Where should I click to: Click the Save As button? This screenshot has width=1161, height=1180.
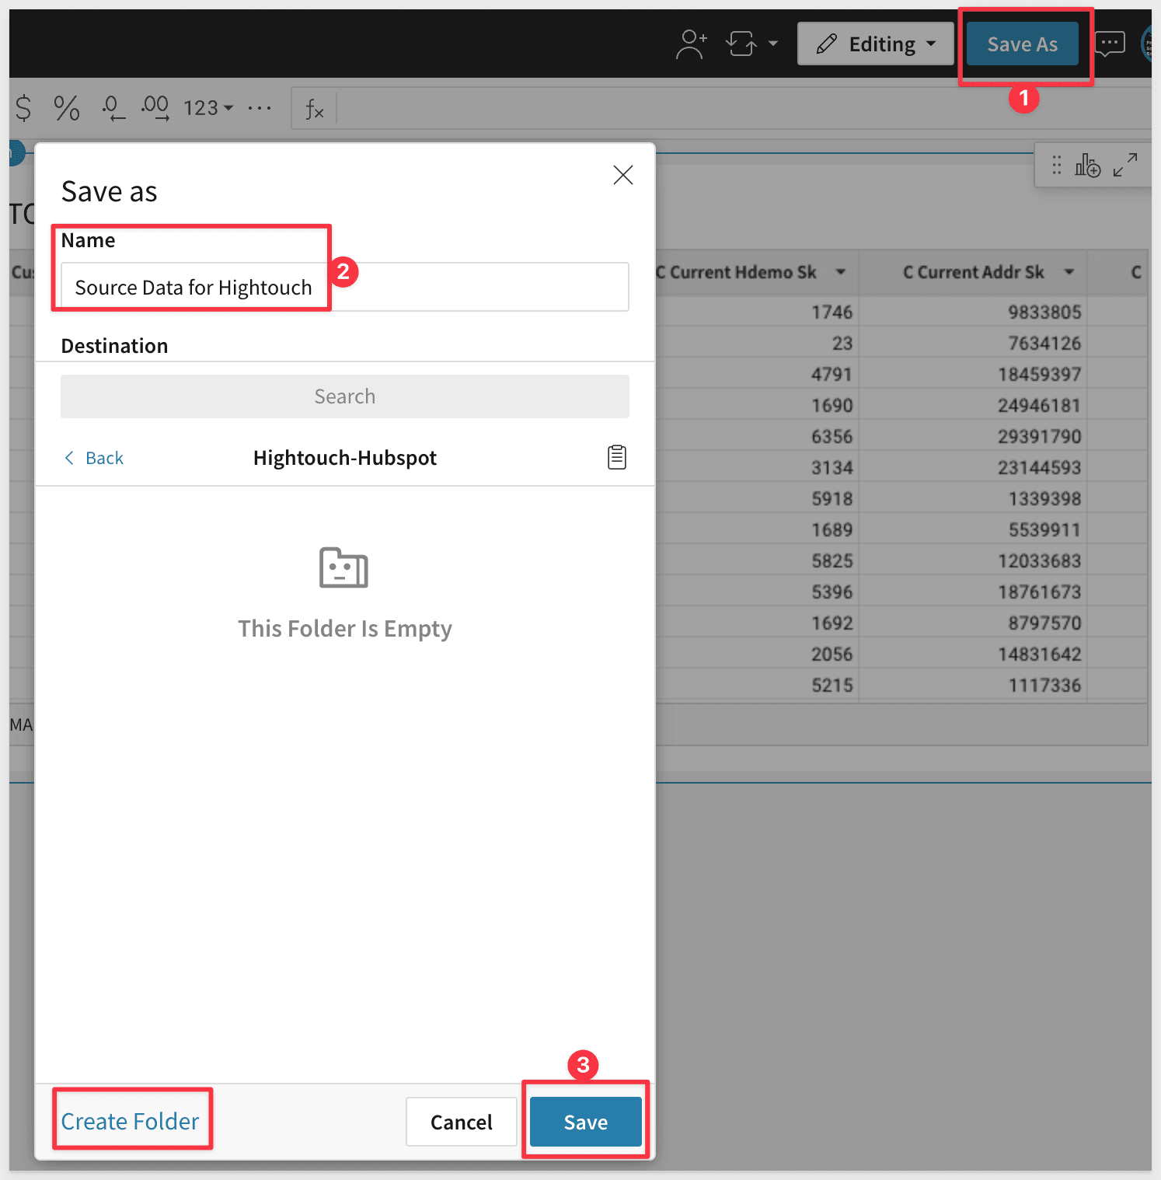1022,44
